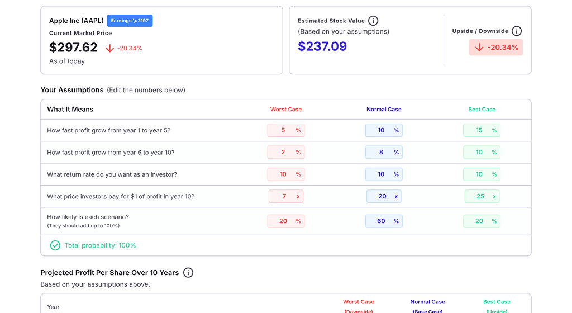Edit Normal Case investor return rate field
The height and width of the screenshot is (313, 572).
pos(384,174)
